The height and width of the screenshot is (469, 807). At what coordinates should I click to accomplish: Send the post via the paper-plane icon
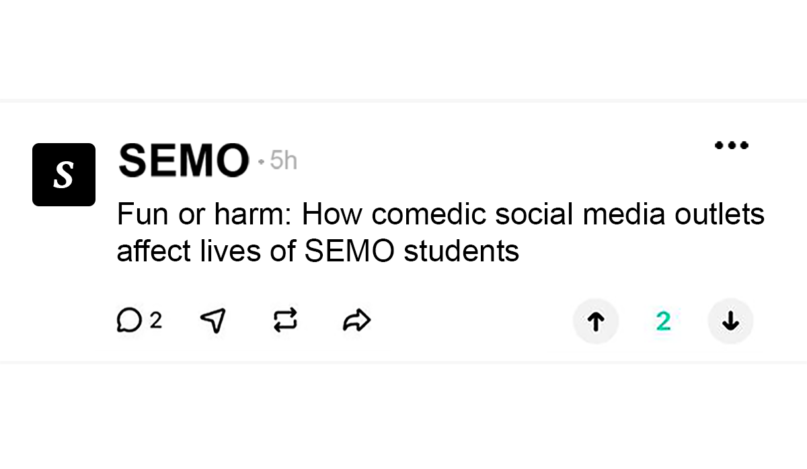(x=213, y=321)
